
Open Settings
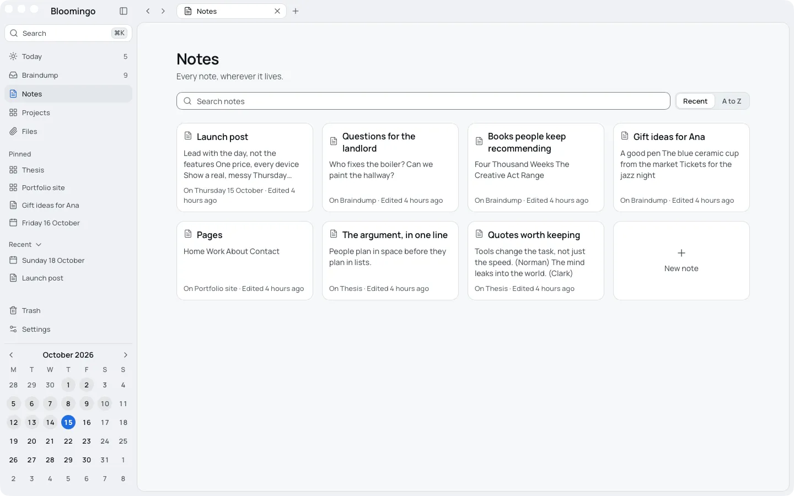click(x=68, y=329)
